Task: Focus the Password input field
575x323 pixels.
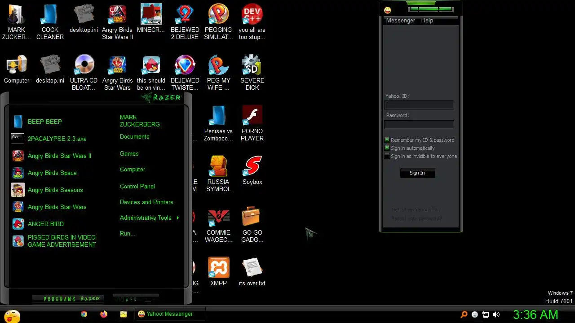Action: point(419,125)
